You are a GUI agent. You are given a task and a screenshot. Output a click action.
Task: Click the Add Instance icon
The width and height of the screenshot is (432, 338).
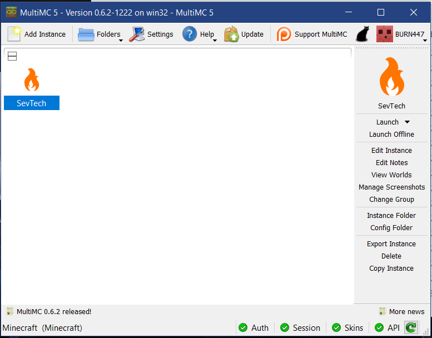(x=14, y=34)
